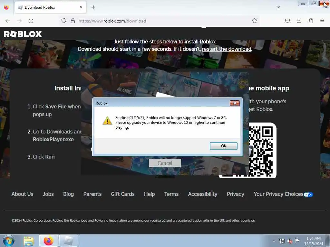This screenshot has width=330, height=247.
Task: Open the Roblox logo home link
Action: 23,34
